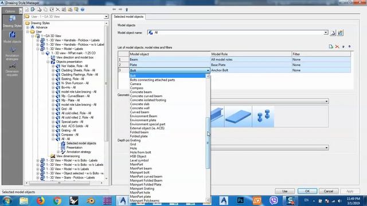Open the Depth position dropdown arrow
Viewport: 367px width, 206px height.
click(x=326, y=148)
